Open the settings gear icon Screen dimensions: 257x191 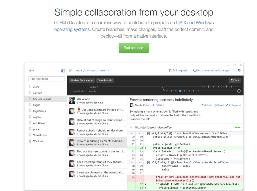click(x=239, y=70)
